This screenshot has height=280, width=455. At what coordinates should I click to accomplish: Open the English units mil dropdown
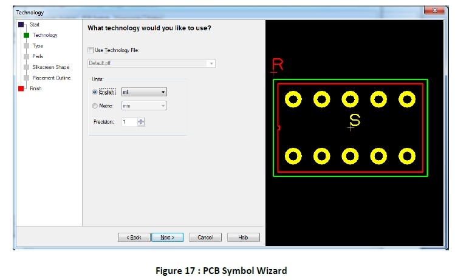tap(144, 92)
